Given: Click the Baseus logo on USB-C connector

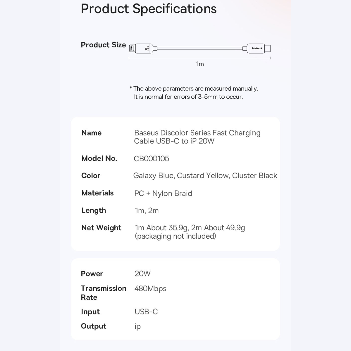Looking at the screenshot, I should click(257, 48).
